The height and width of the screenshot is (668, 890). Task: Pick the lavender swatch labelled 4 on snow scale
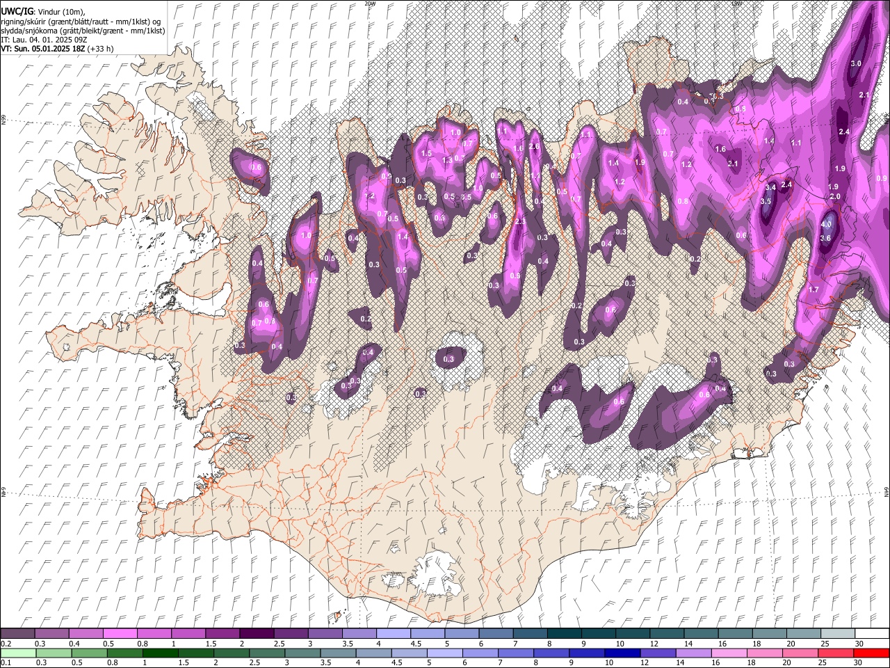[x=393, y=634]
